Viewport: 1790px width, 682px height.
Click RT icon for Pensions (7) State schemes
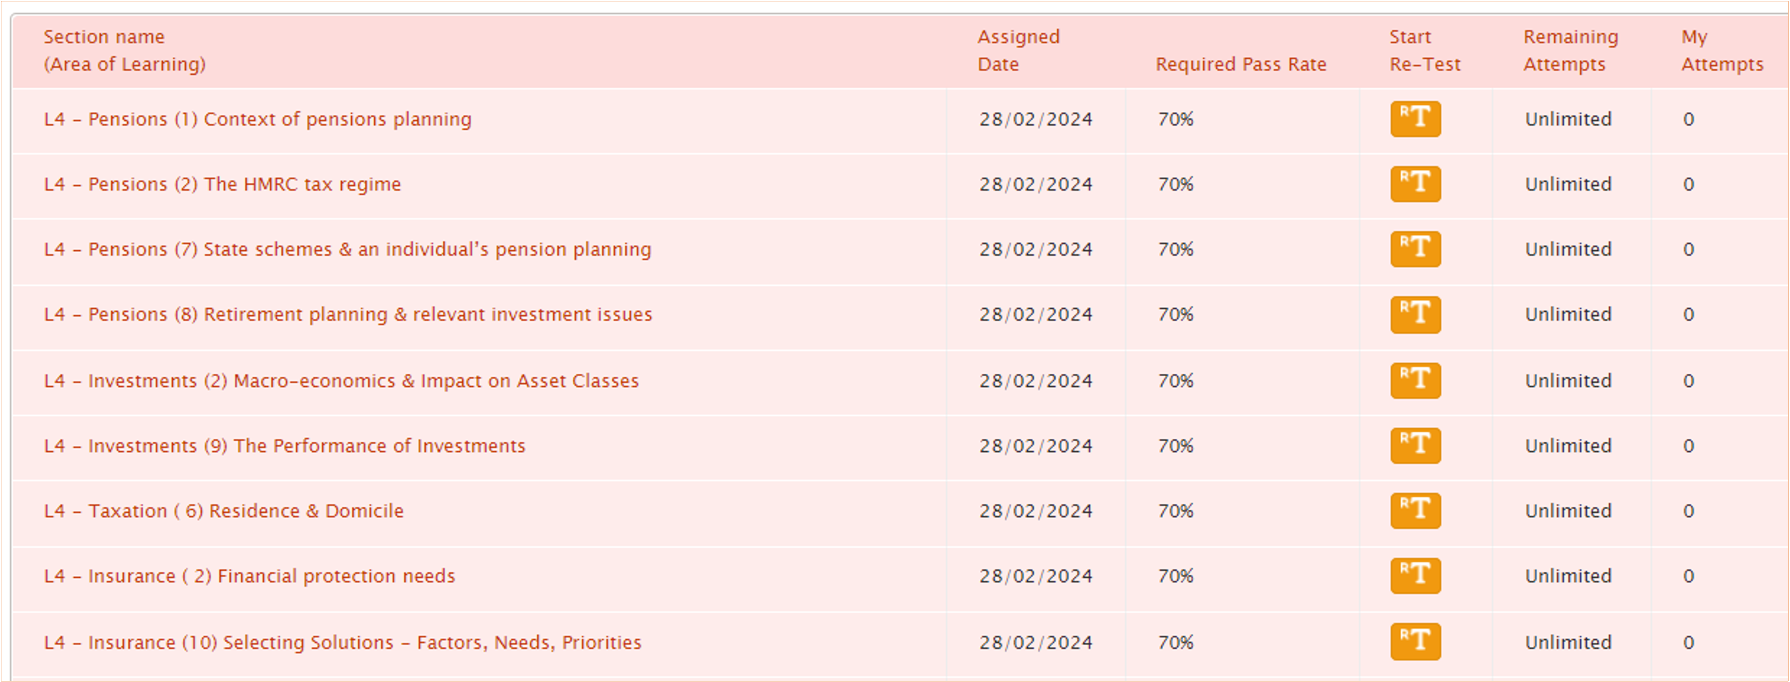(x=1415, y=249)
